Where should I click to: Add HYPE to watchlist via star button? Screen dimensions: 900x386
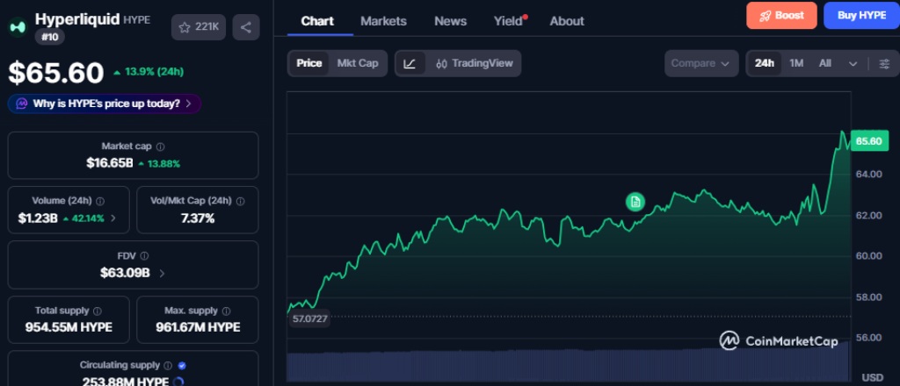click(198, 27)
